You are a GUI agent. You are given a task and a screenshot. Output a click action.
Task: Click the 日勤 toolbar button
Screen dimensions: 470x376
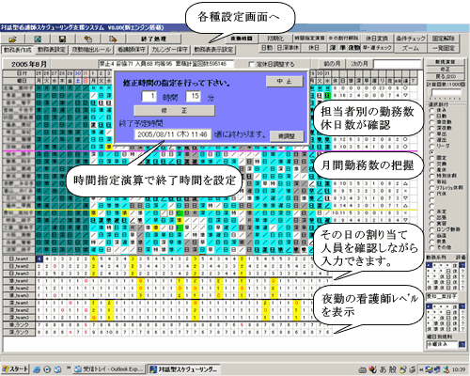click(267, 48)
